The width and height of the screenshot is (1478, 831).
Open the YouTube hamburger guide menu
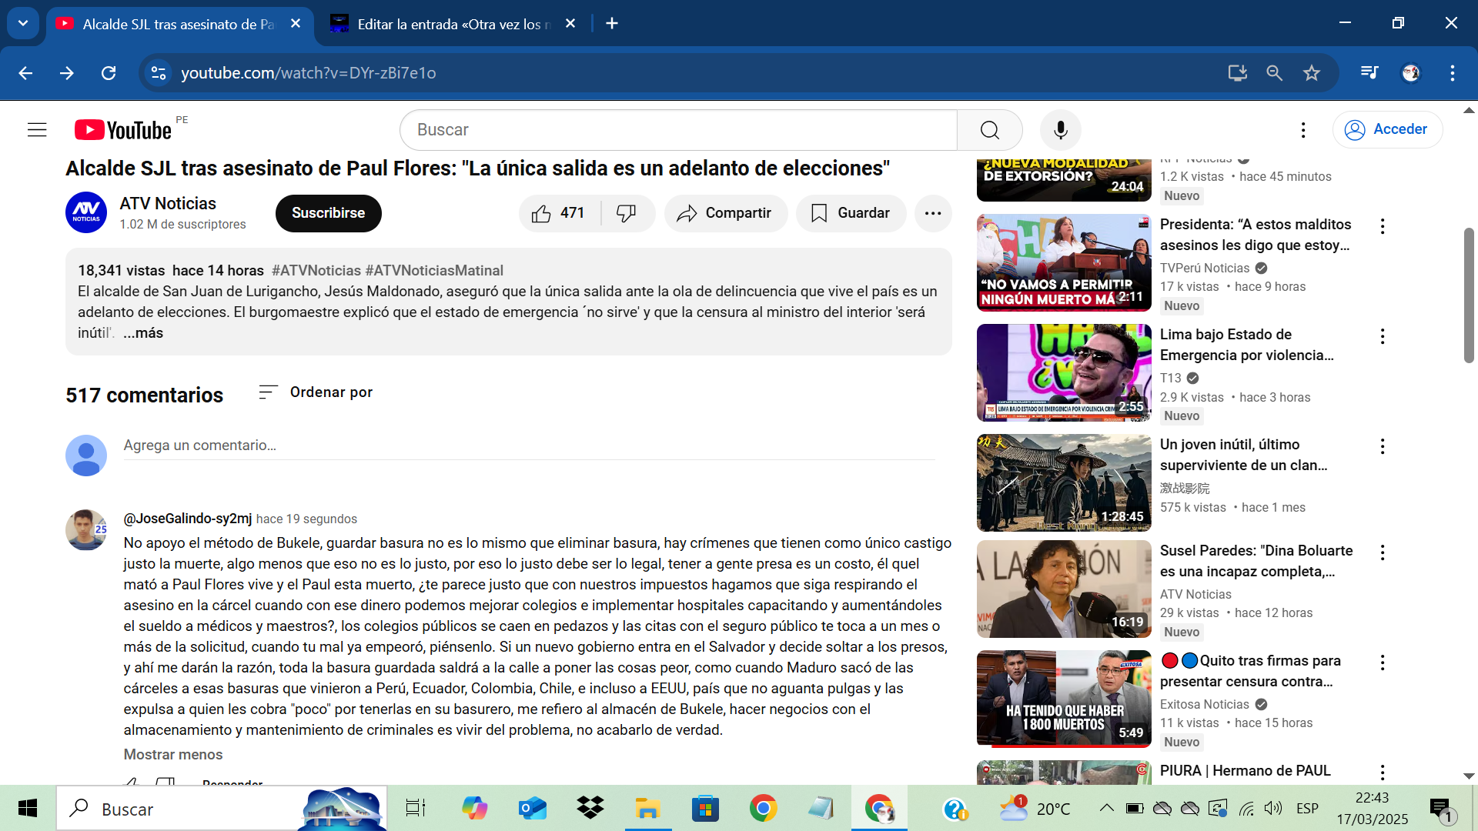[x=37, y=129]
